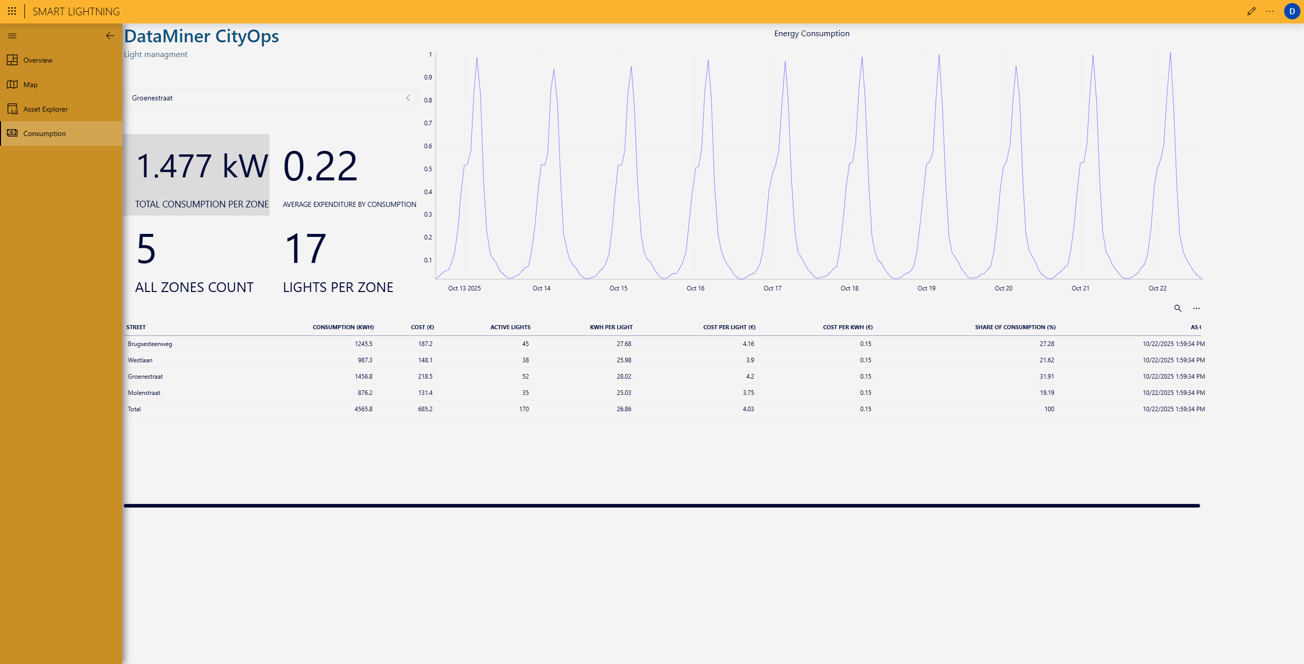This screenshot has width=1304, height=664.
Task: Open the Overview page
Action: coord(38,60)
